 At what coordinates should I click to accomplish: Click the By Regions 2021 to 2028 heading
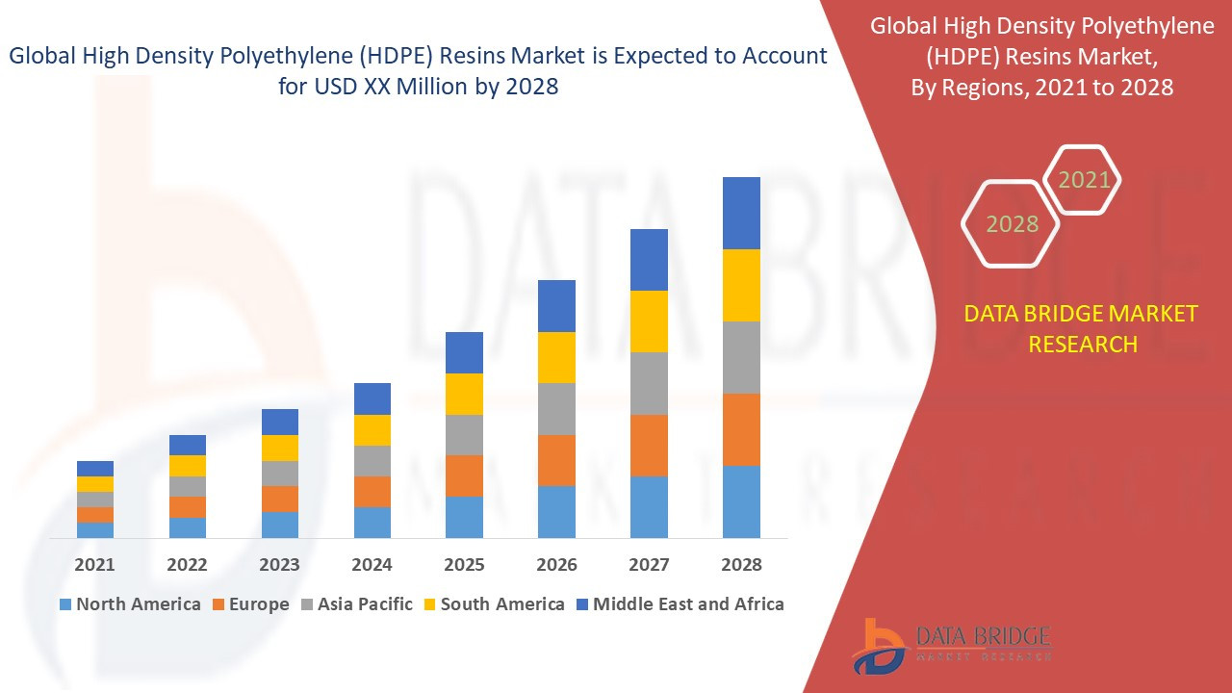pyautogui.click(x=1042, y=87)
